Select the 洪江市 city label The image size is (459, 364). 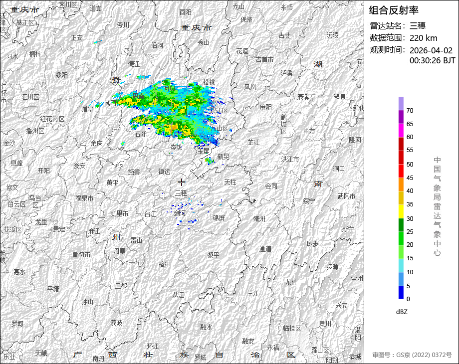click(290, 159)
